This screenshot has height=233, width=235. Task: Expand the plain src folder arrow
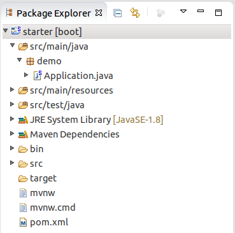(12, 163)
